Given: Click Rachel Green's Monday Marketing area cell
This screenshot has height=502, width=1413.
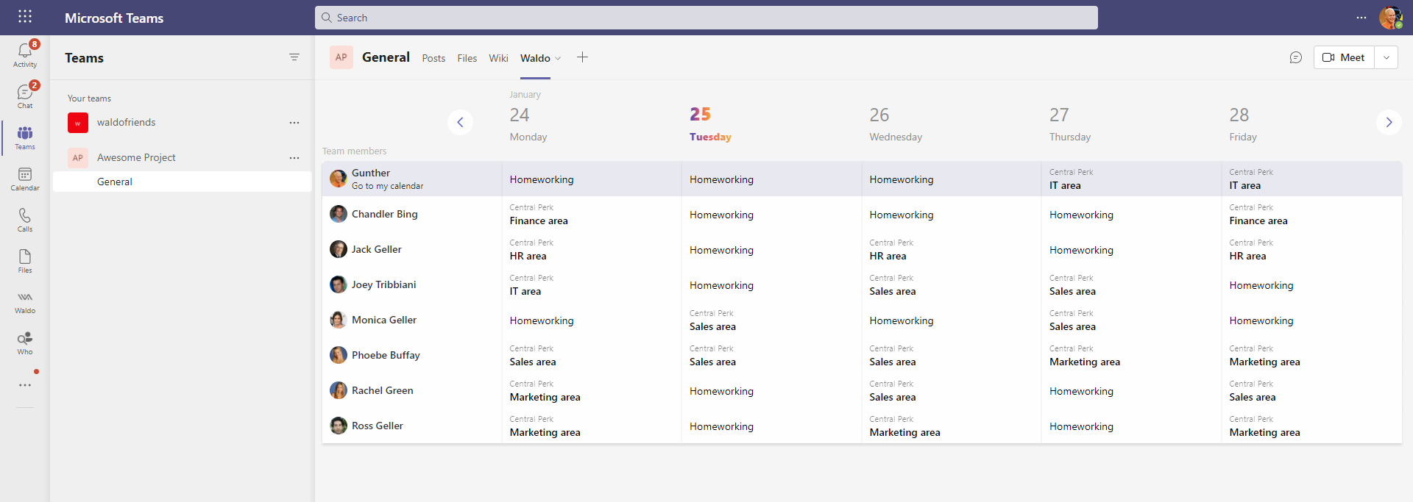Looking at the screenshot, I should tap(592, 390).
